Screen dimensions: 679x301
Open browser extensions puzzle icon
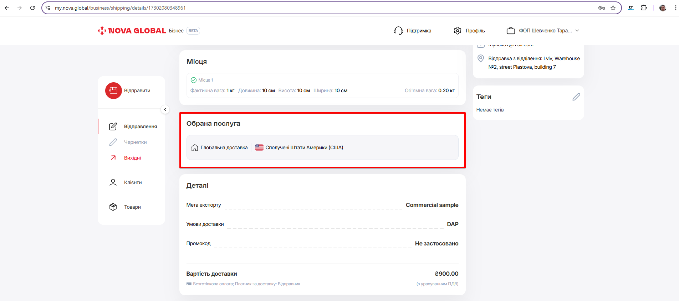pos(644,8)
